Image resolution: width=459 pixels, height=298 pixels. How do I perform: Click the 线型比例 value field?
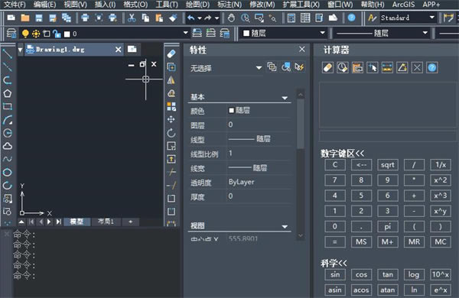(259, 154)
